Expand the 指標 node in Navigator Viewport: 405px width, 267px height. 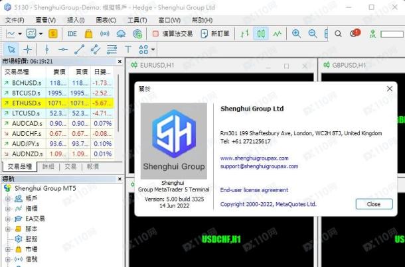[x=8, y=209]
